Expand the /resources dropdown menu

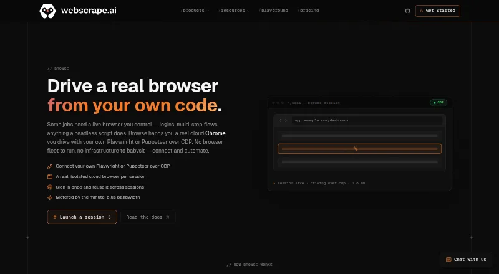click(234, 11)
